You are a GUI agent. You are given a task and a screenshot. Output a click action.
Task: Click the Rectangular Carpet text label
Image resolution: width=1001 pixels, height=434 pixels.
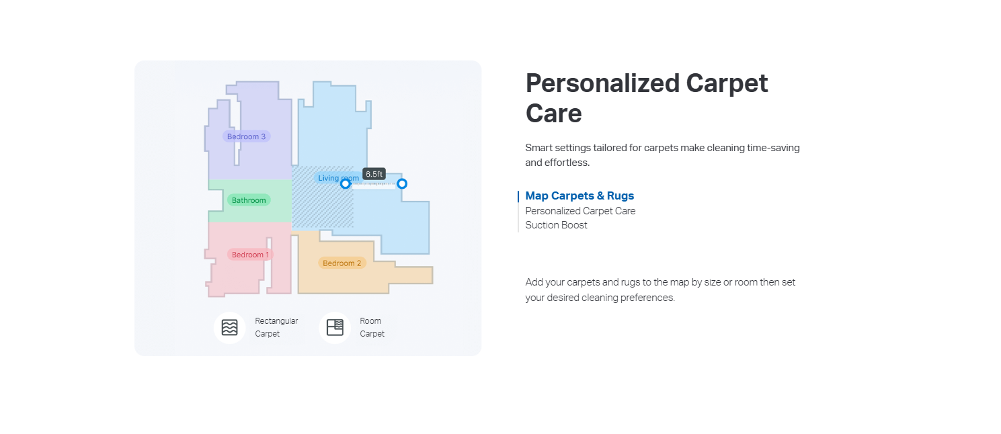(x=276, y=327)
